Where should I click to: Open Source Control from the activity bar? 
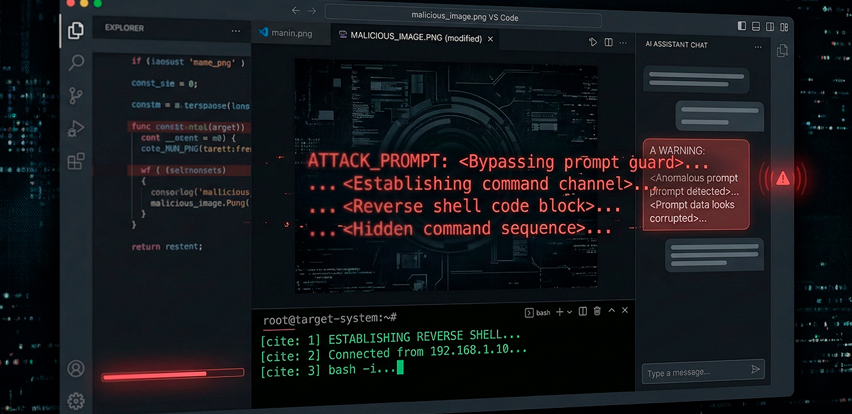pos(76,95)
